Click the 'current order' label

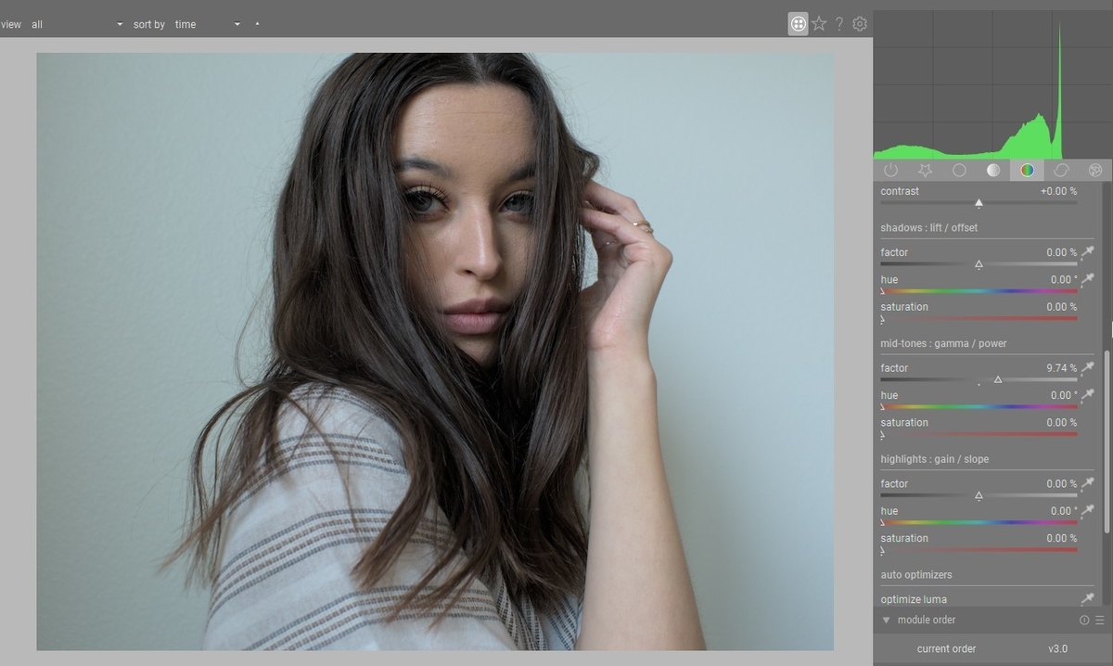(946, 648)
